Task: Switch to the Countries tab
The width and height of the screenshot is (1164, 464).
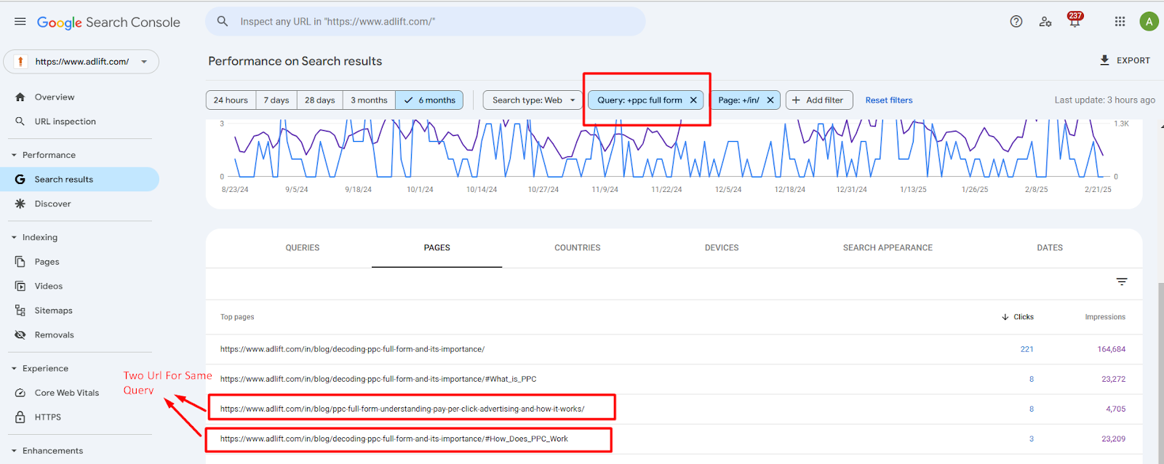Action: 578,248
